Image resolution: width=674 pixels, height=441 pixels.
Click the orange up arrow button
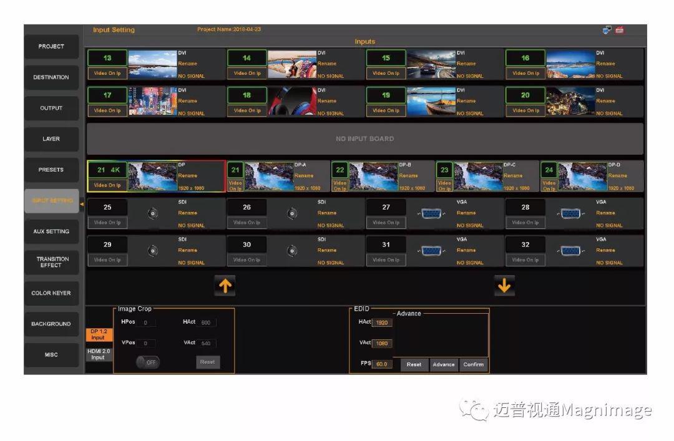pos(225,285)
